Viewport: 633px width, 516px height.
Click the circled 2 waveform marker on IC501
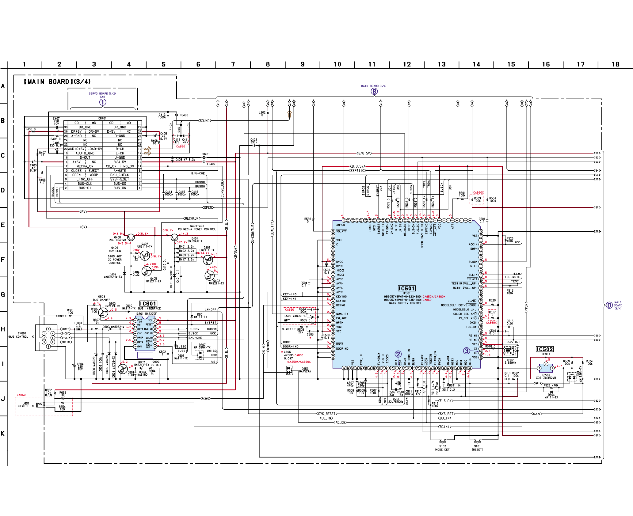[398, 354]
